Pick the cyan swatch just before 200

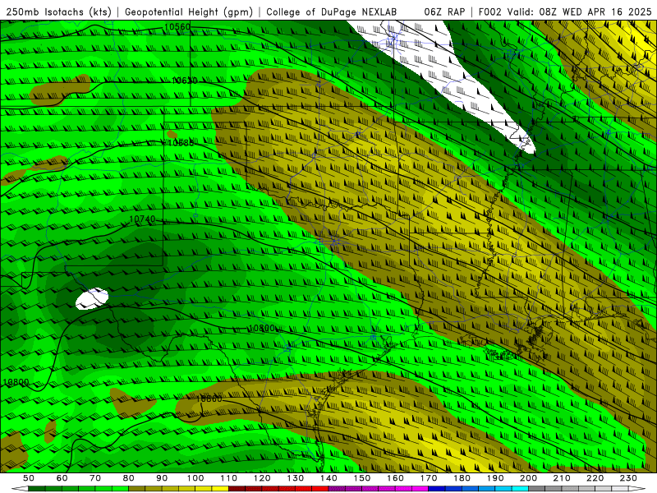click(x=520, y=489)
